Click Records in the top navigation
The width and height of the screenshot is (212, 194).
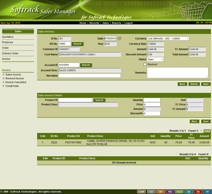pyautogui.click(x=94, y=23)
